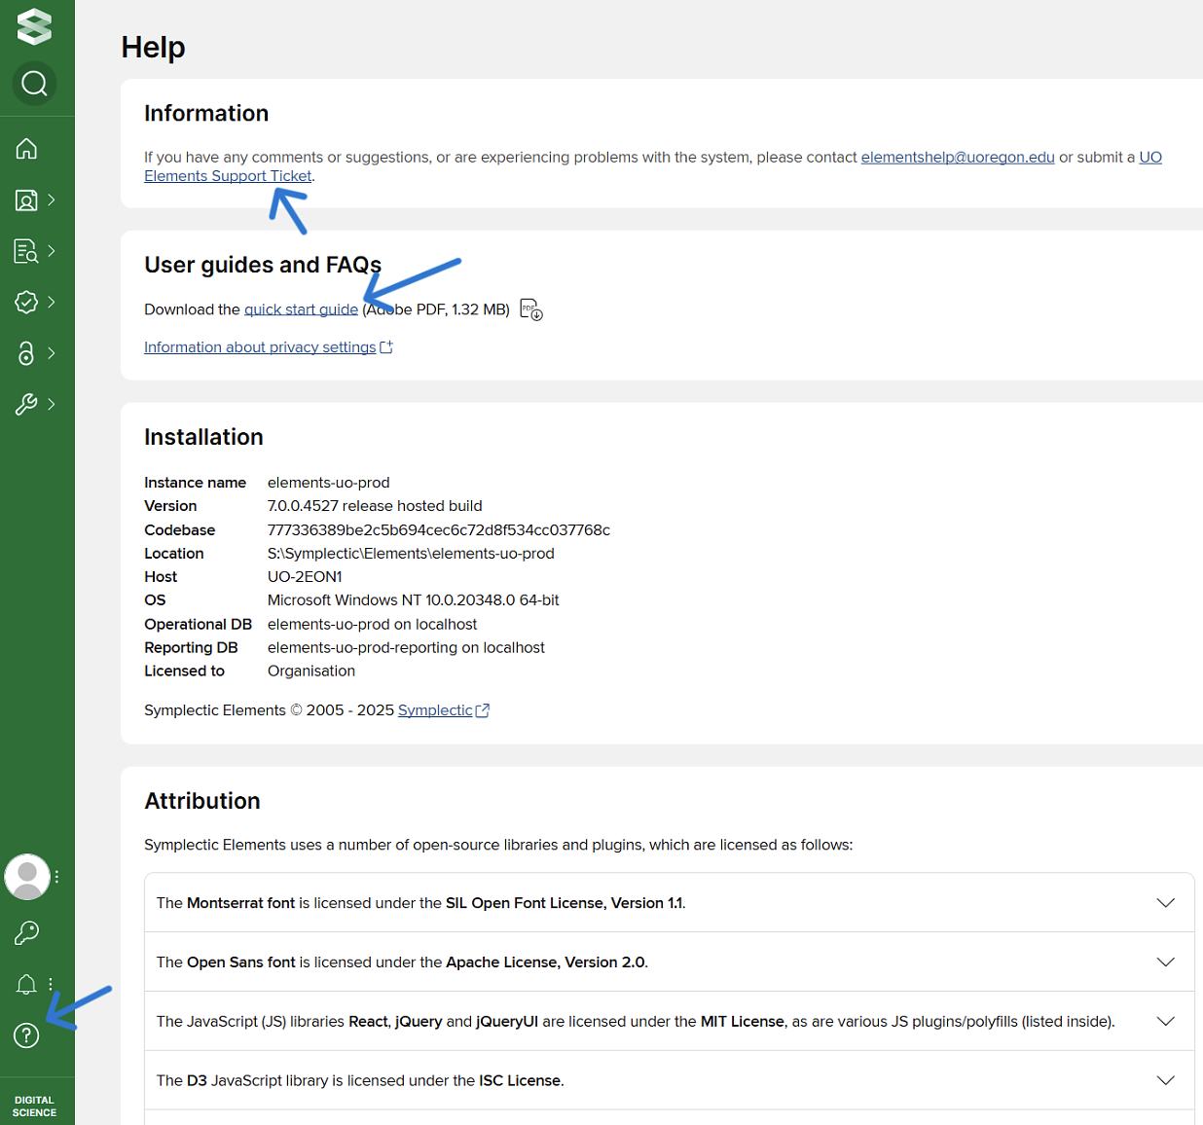Image resolution: width=1203 pixels, height=1125 pixels.
Task: Expand the Montserrat font license section
Action: click(1165, 903)
